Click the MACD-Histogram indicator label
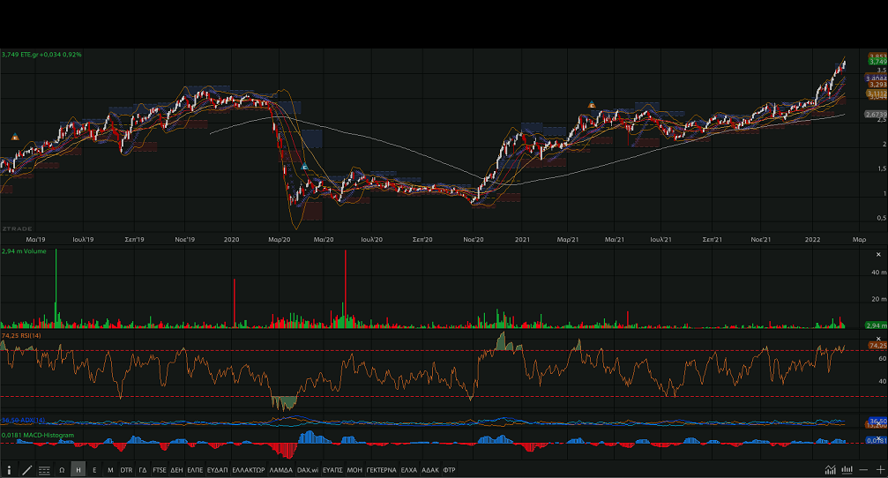The height and width of the screenshot is (478, 888). [x=36, y=435]
